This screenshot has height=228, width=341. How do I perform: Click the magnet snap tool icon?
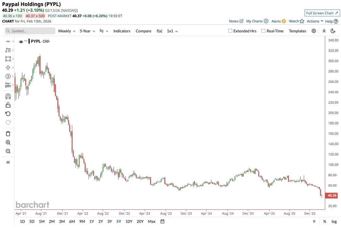(x=8, y=96)
